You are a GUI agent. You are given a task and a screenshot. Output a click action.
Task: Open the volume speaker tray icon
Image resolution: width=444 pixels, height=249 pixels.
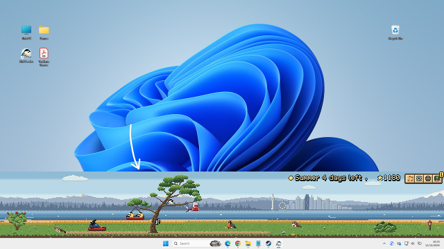click(x=413, y=243)
